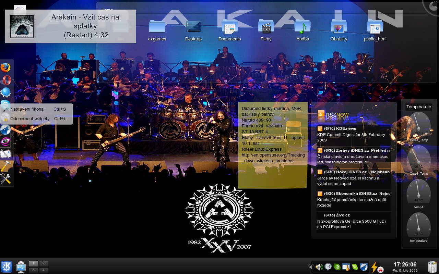Click the blue wolf tray icon

(364, 267)
